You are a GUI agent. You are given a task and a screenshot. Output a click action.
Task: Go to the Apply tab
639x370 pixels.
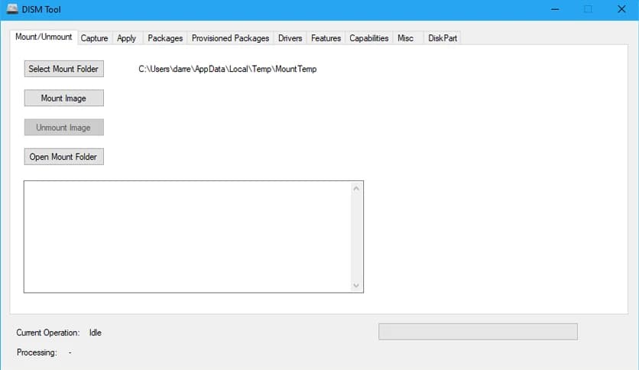pos(126,38)
